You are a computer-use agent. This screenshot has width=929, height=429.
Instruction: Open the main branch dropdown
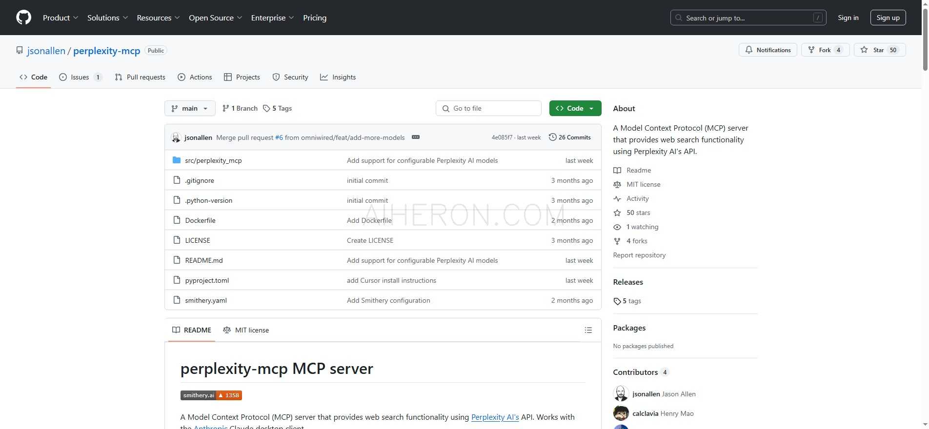[x=190, y=108]
